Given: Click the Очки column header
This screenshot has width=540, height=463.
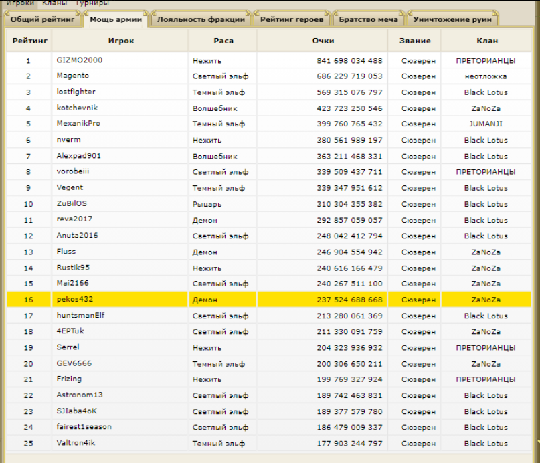Looking at the screenshot, I should pos(323,41).
